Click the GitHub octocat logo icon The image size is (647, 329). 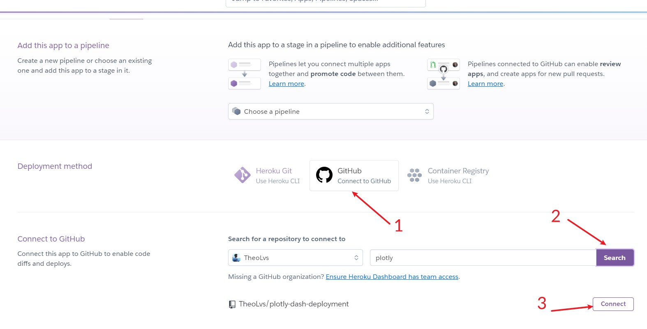coord(324,175)
